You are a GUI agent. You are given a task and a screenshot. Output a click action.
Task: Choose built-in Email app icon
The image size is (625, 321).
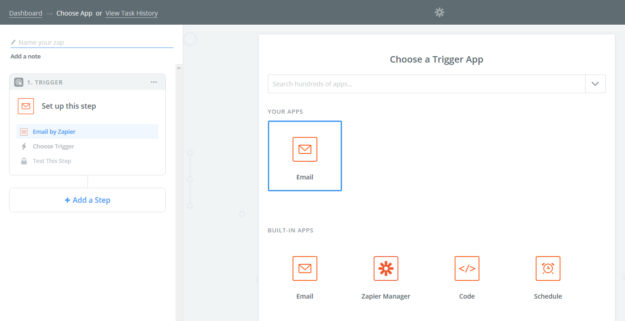(x=305, y=268)
